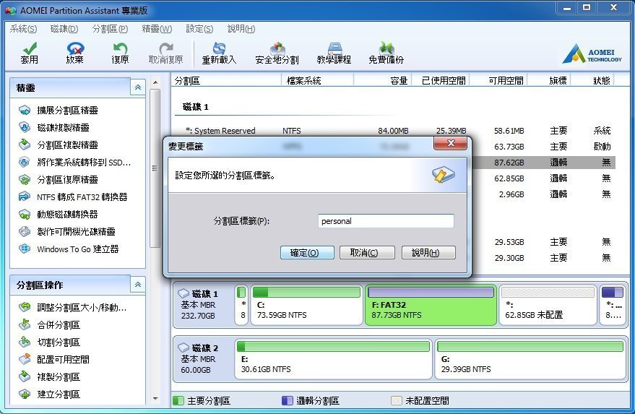Collapse the 精靈 panel section
Screen dimensions: 635x414
pyautogui.click(x=138, y=87)
